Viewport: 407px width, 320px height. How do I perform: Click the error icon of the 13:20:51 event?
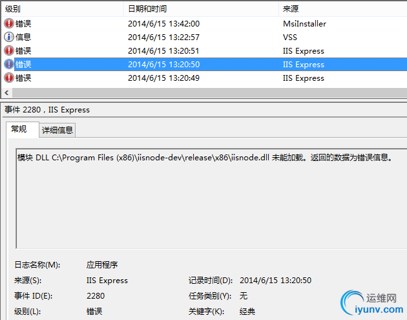(9, 50)
